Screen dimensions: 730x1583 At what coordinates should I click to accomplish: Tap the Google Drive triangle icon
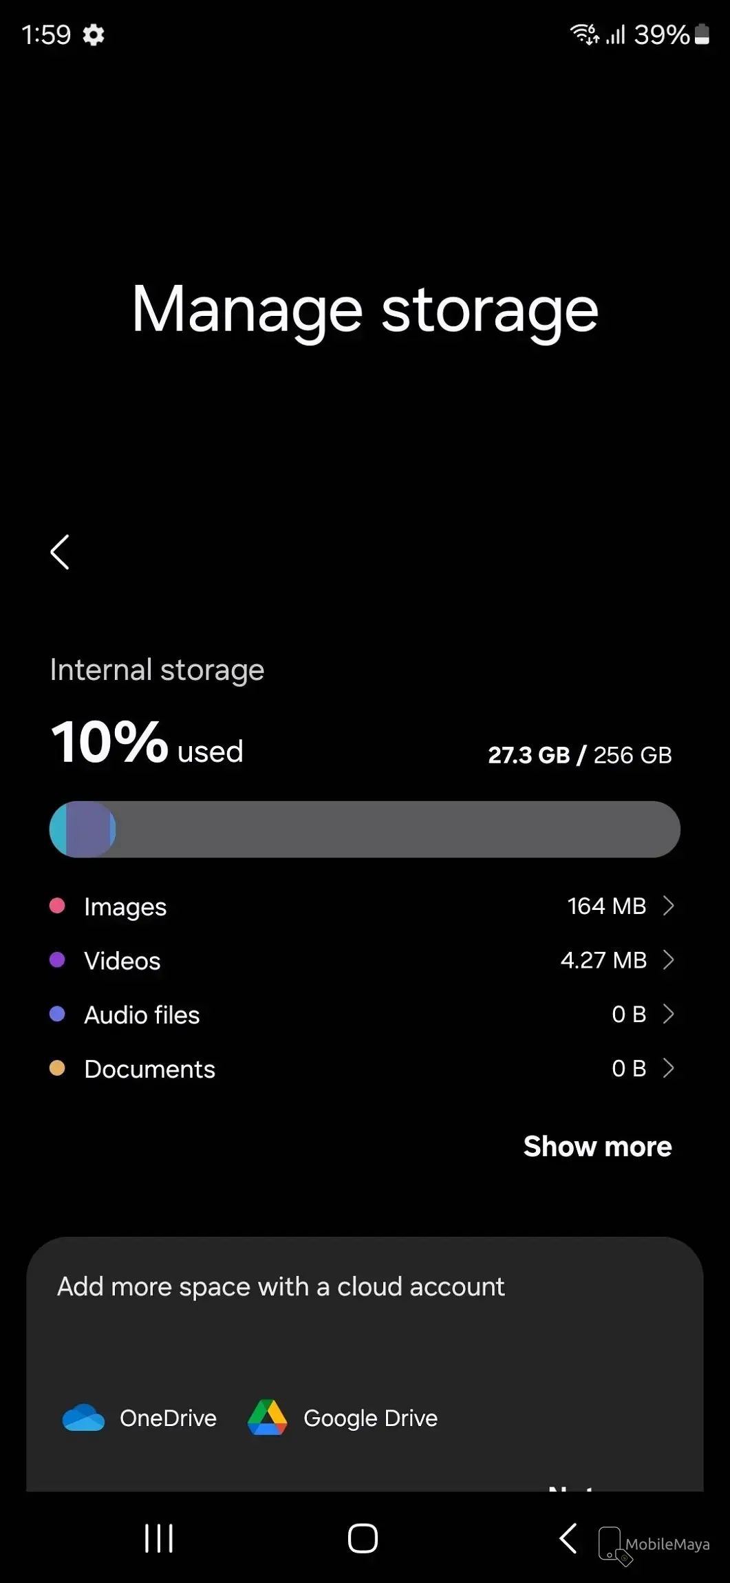[x=267, y=1418]
